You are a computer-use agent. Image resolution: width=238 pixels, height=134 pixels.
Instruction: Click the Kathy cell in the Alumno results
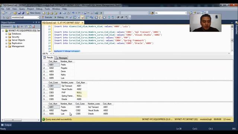67,75
